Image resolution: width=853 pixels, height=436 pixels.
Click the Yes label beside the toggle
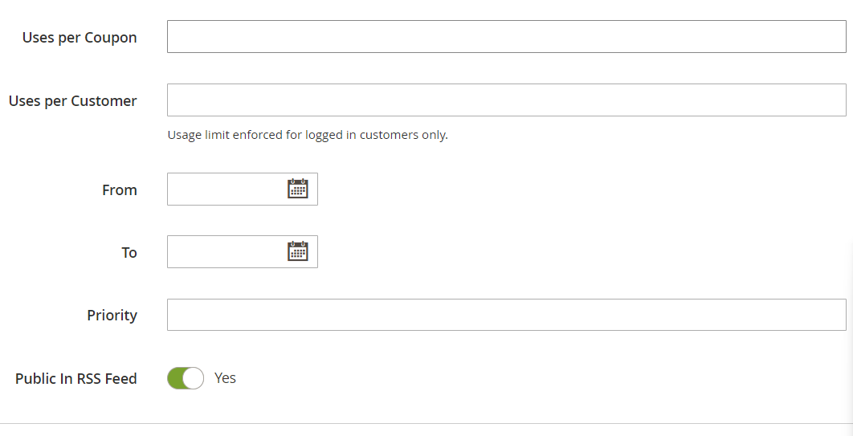[x=225, y=378]
